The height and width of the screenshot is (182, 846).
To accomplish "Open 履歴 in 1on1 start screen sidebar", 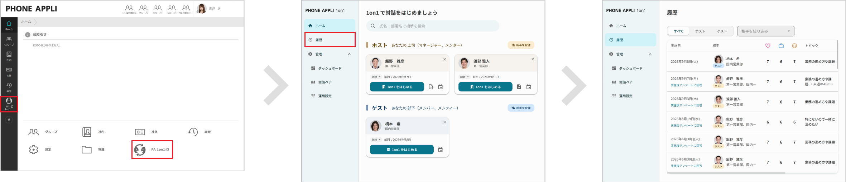I will pos(330,40).
